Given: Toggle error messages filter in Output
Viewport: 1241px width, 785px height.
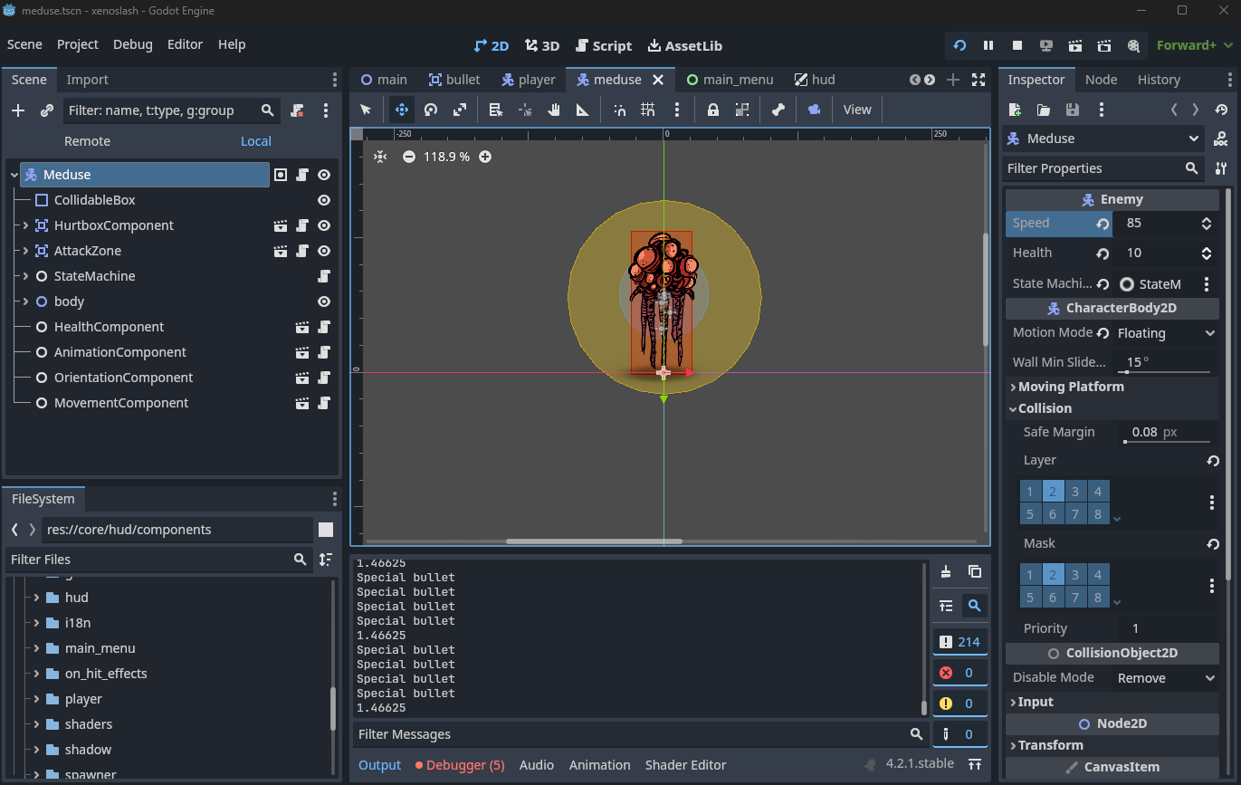Looking at the screenshot, I should click(959, 673).
